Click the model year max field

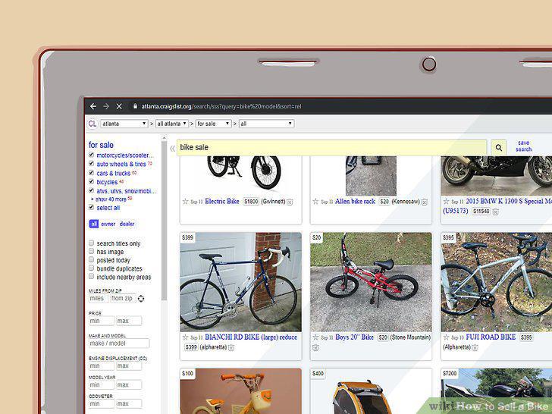[129, 385]
